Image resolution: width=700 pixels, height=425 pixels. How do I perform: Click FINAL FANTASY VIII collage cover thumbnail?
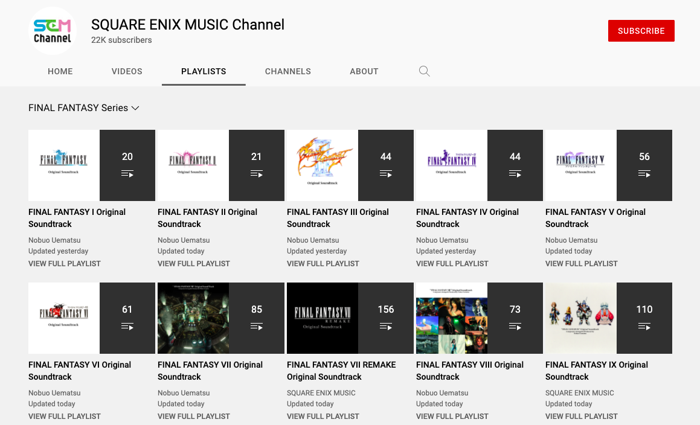(452, 318)
